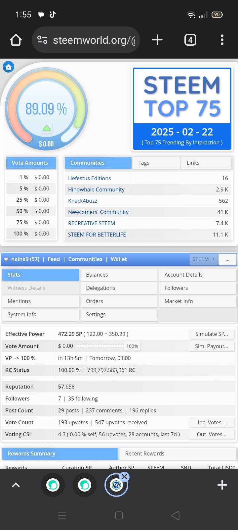Collapse the naina9 account section triangle
The image size is (238, 530).
point(6,259)
